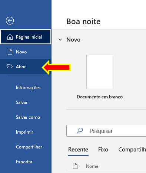146x173 pixels.
Task: Click the open folder icon beside Abrir
Action: (10, 66)
